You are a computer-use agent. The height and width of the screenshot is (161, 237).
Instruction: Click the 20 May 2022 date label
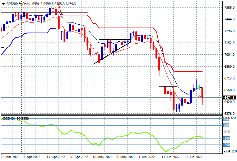click(x=125, y=157)
